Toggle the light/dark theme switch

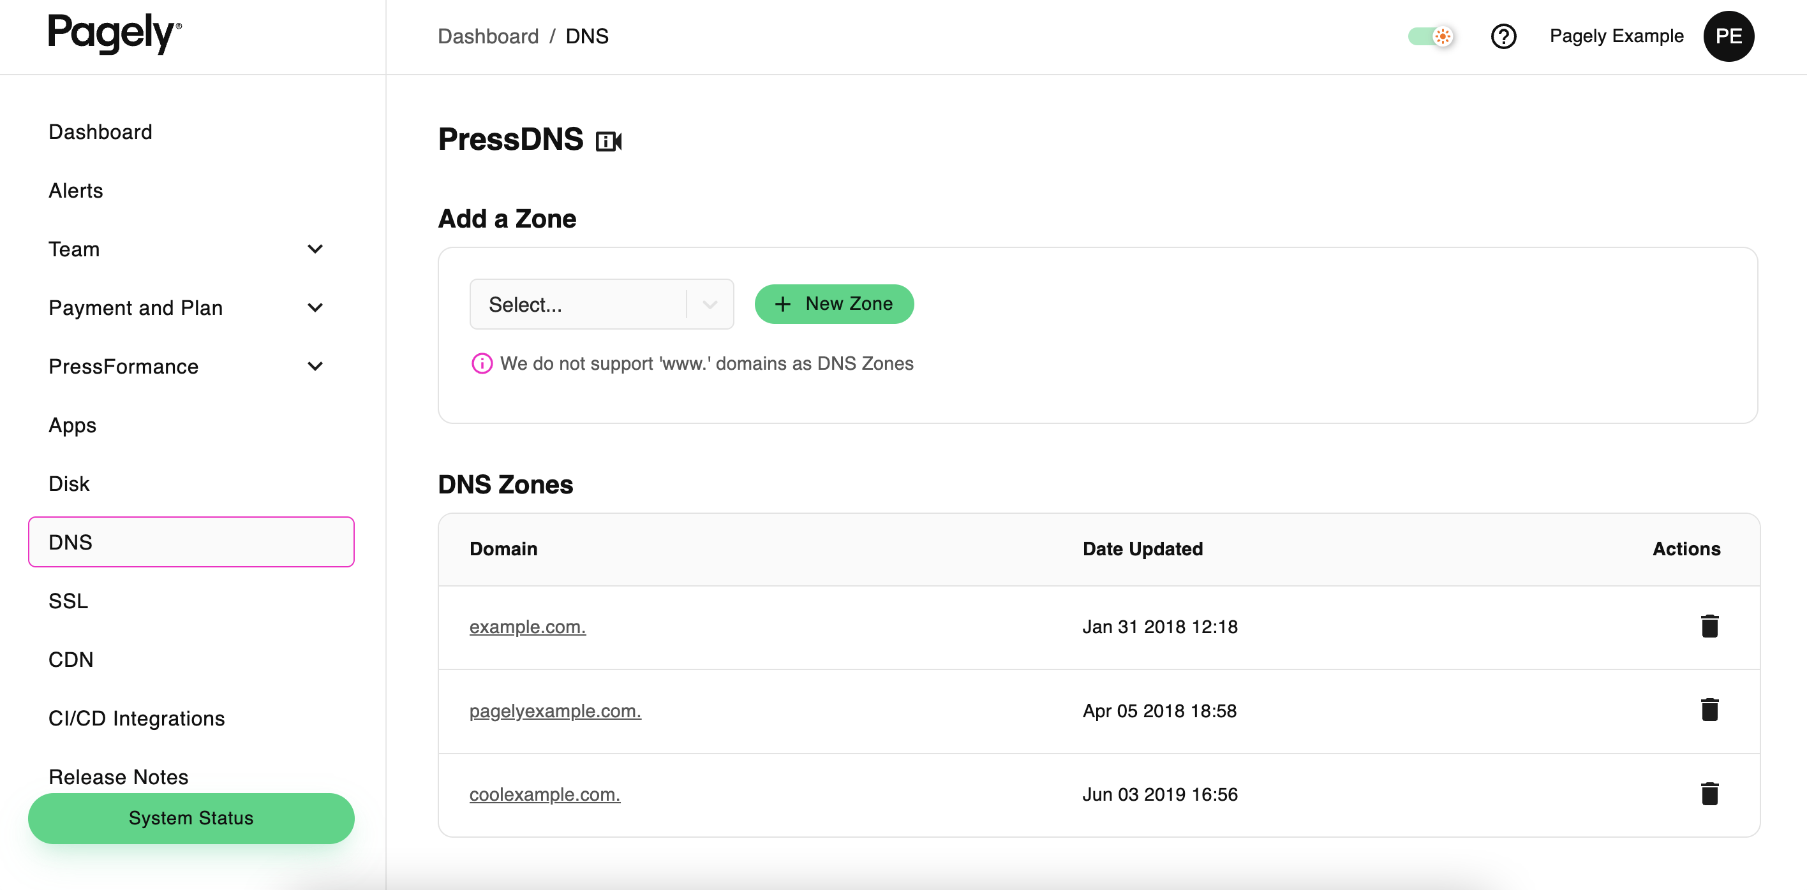[x=1431, y=36]
